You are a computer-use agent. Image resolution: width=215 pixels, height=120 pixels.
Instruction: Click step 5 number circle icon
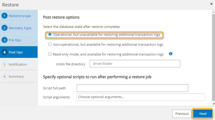(4, 64)
